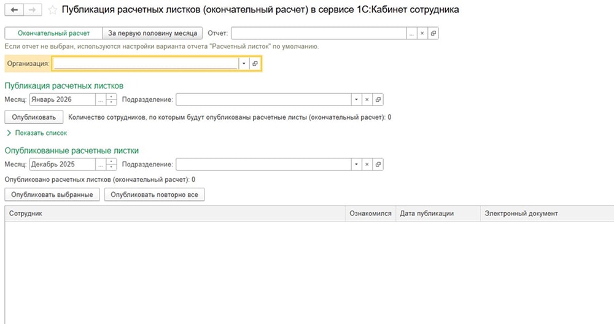Click the Отчет input field
614x324 pixels.
319,33
